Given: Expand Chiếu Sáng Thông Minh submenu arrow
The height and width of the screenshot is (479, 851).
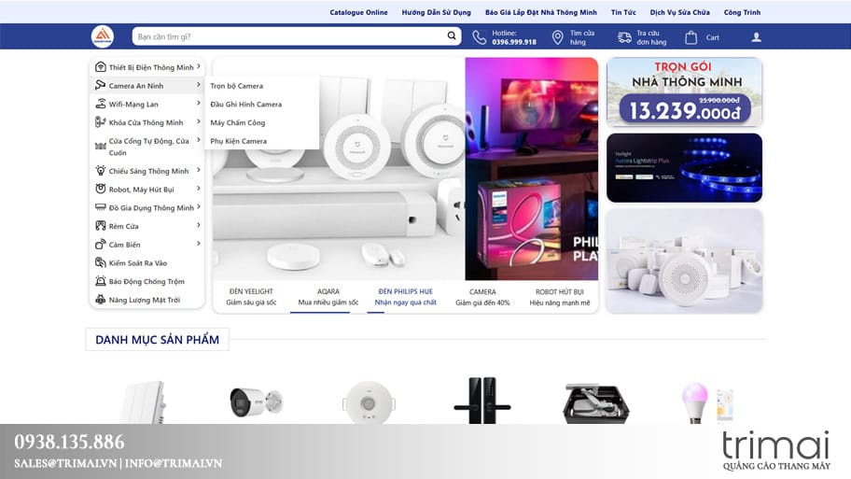Looking at the screenshot, I should pos(199,170).
